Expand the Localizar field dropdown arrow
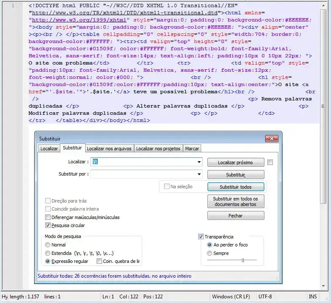 (199, 162)
